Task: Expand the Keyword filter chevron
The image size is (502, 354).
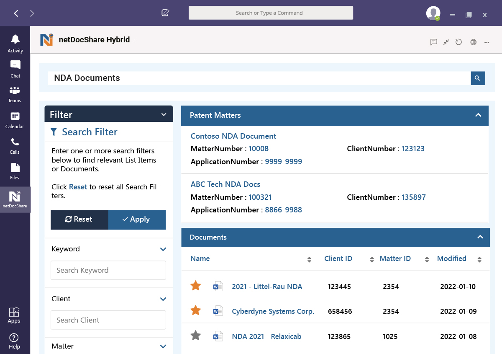Action: click(163, 249)
